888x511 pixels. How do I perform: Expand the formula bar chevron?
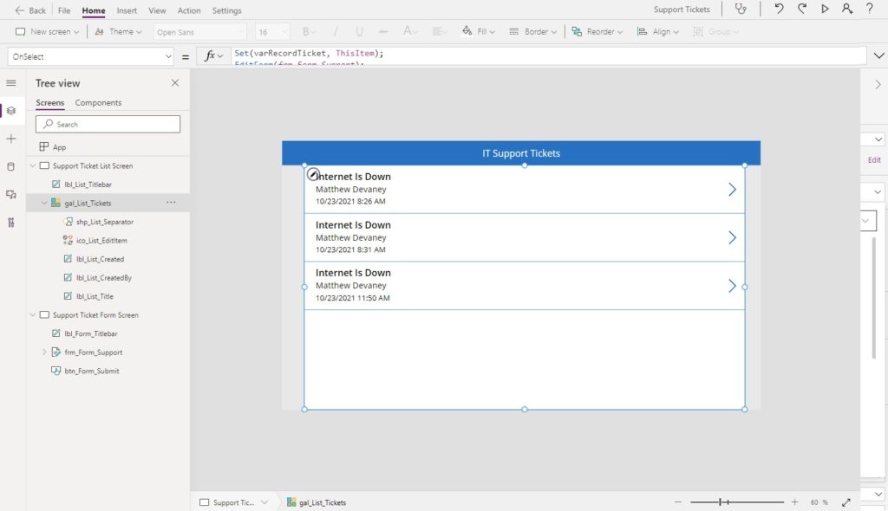878,55
